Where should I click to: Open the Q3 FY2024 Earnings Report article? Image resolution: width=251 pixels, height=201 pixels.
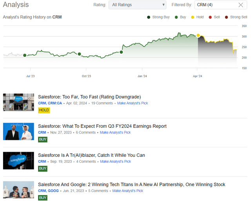click(x=102, y=126)
